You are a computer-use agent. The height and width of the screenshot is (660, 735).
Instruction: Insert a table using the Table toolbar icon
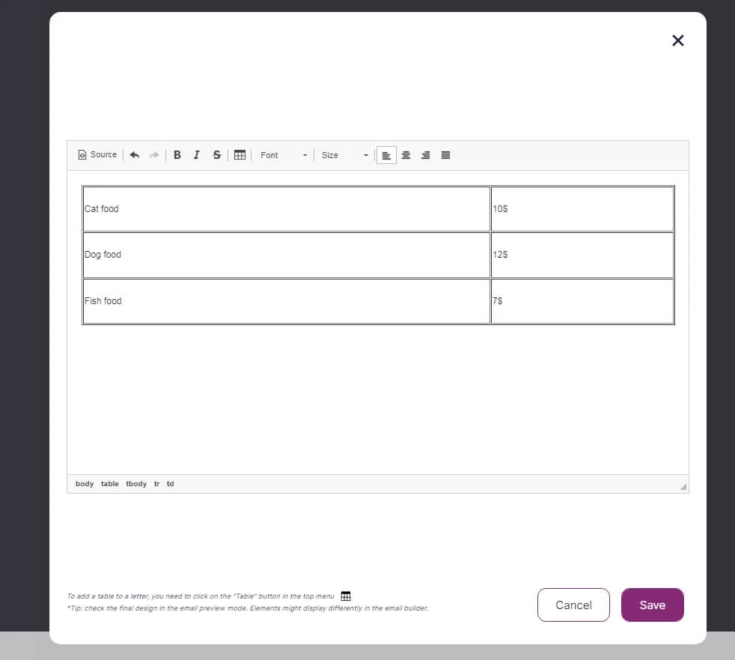240,155
